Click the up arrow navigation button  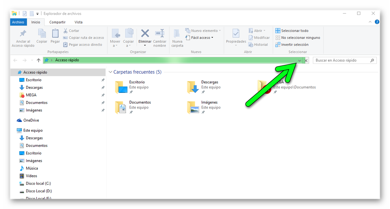[x=38, y=60]
